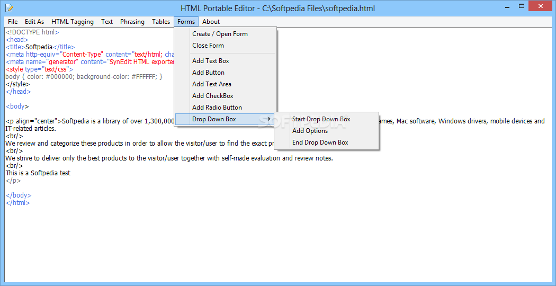Open the Edit As menu

pyautogui.click(x=34, y=22)
